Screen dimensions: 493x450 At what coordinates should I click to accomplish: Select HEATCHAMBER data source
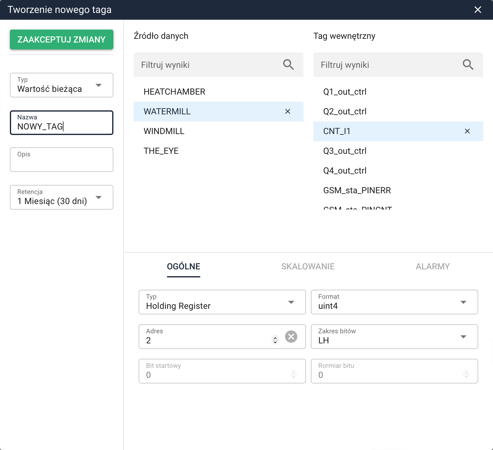[x=218, y=92]
